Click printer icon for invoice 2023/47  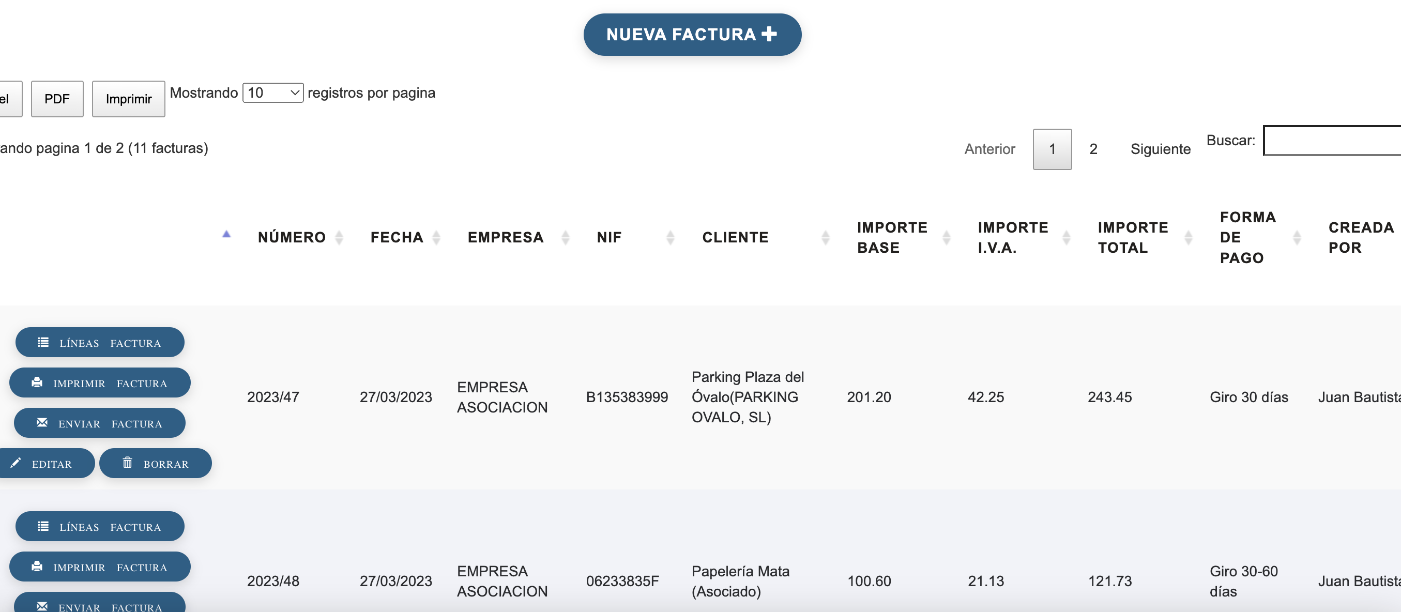point(37,382)
